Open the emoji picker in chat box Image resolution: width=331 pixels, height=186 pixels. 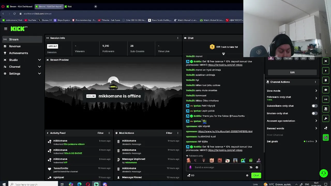(x=257, y=167)
